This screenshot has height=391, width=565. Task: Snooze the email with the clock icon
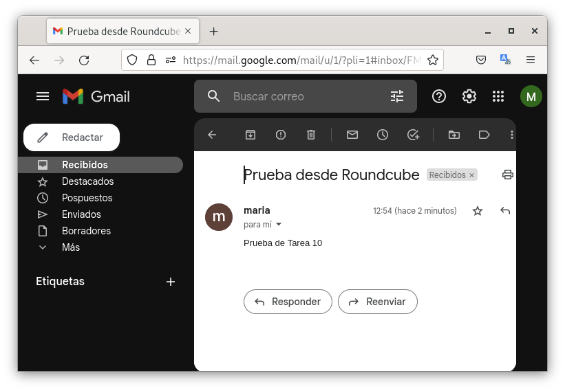click(383, 135)
